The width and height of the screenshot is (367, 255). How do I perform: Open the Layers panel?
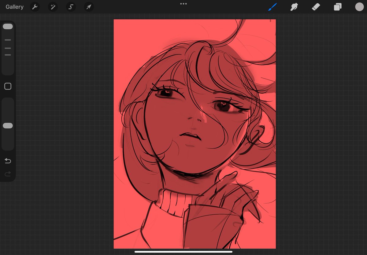pos(338,7)
